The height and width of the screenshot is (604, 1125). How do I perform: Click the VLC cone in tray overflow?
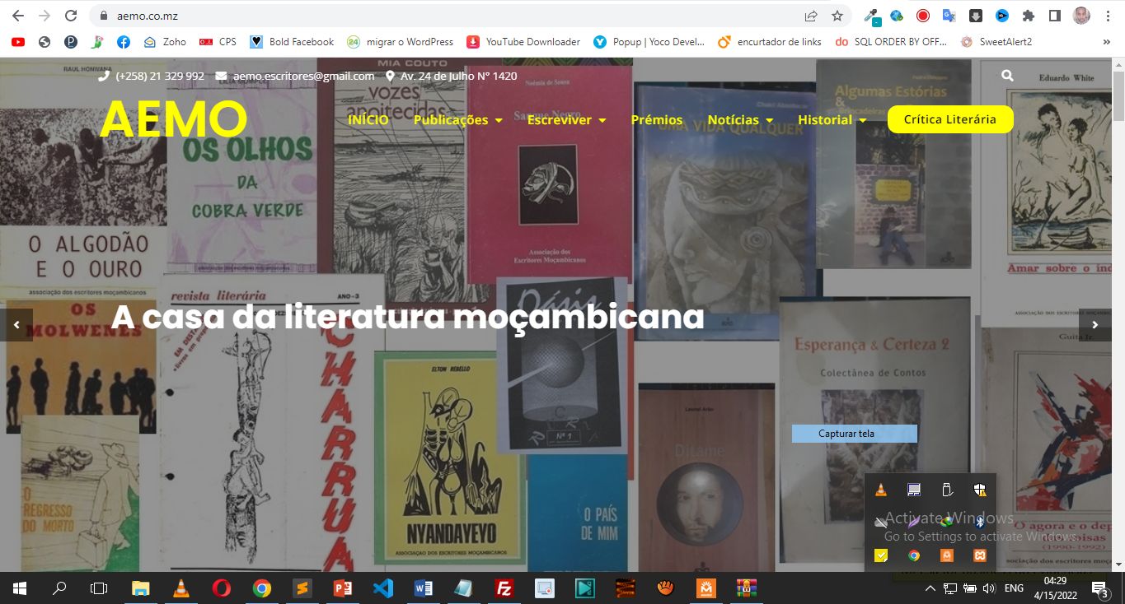tap(881, 490)
